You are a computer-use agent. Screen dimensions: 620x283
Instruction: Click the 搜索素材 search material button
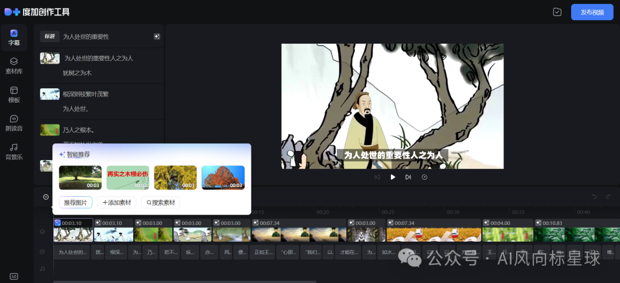coord(161,203)
